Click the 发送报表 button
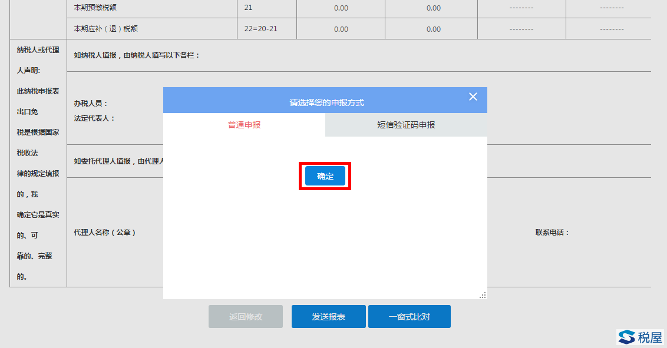This screenshot has width=667, height=348. point(328,317)
